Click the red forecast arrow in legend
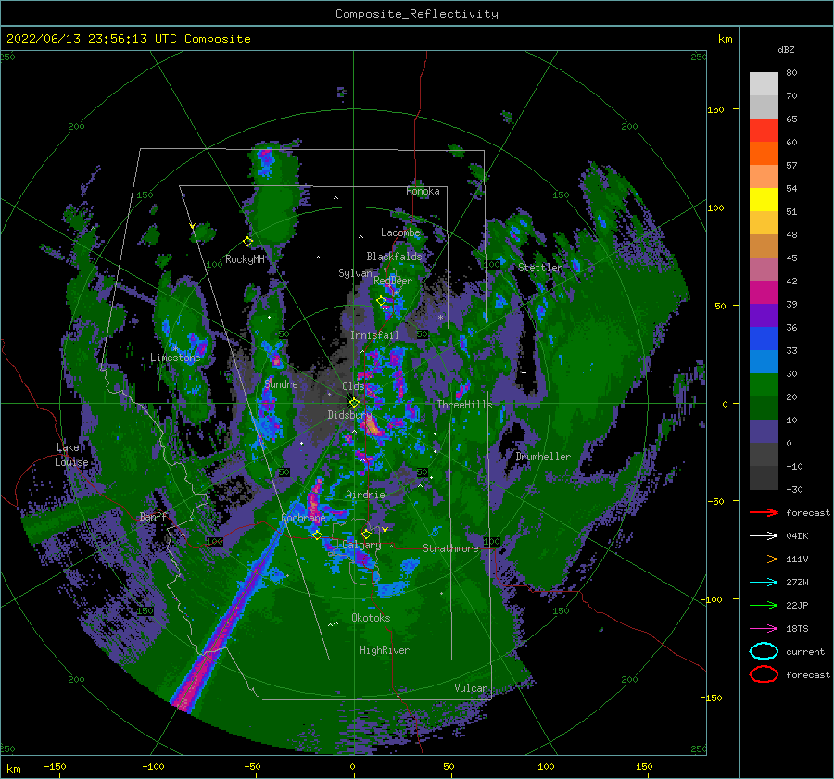The height and width of the screenshot is (779, 834). pos(764,512)
